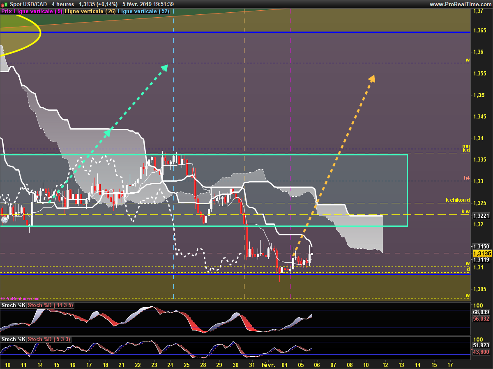
Task: Click the 43,800 stochastic value
Action: (481, 352)
